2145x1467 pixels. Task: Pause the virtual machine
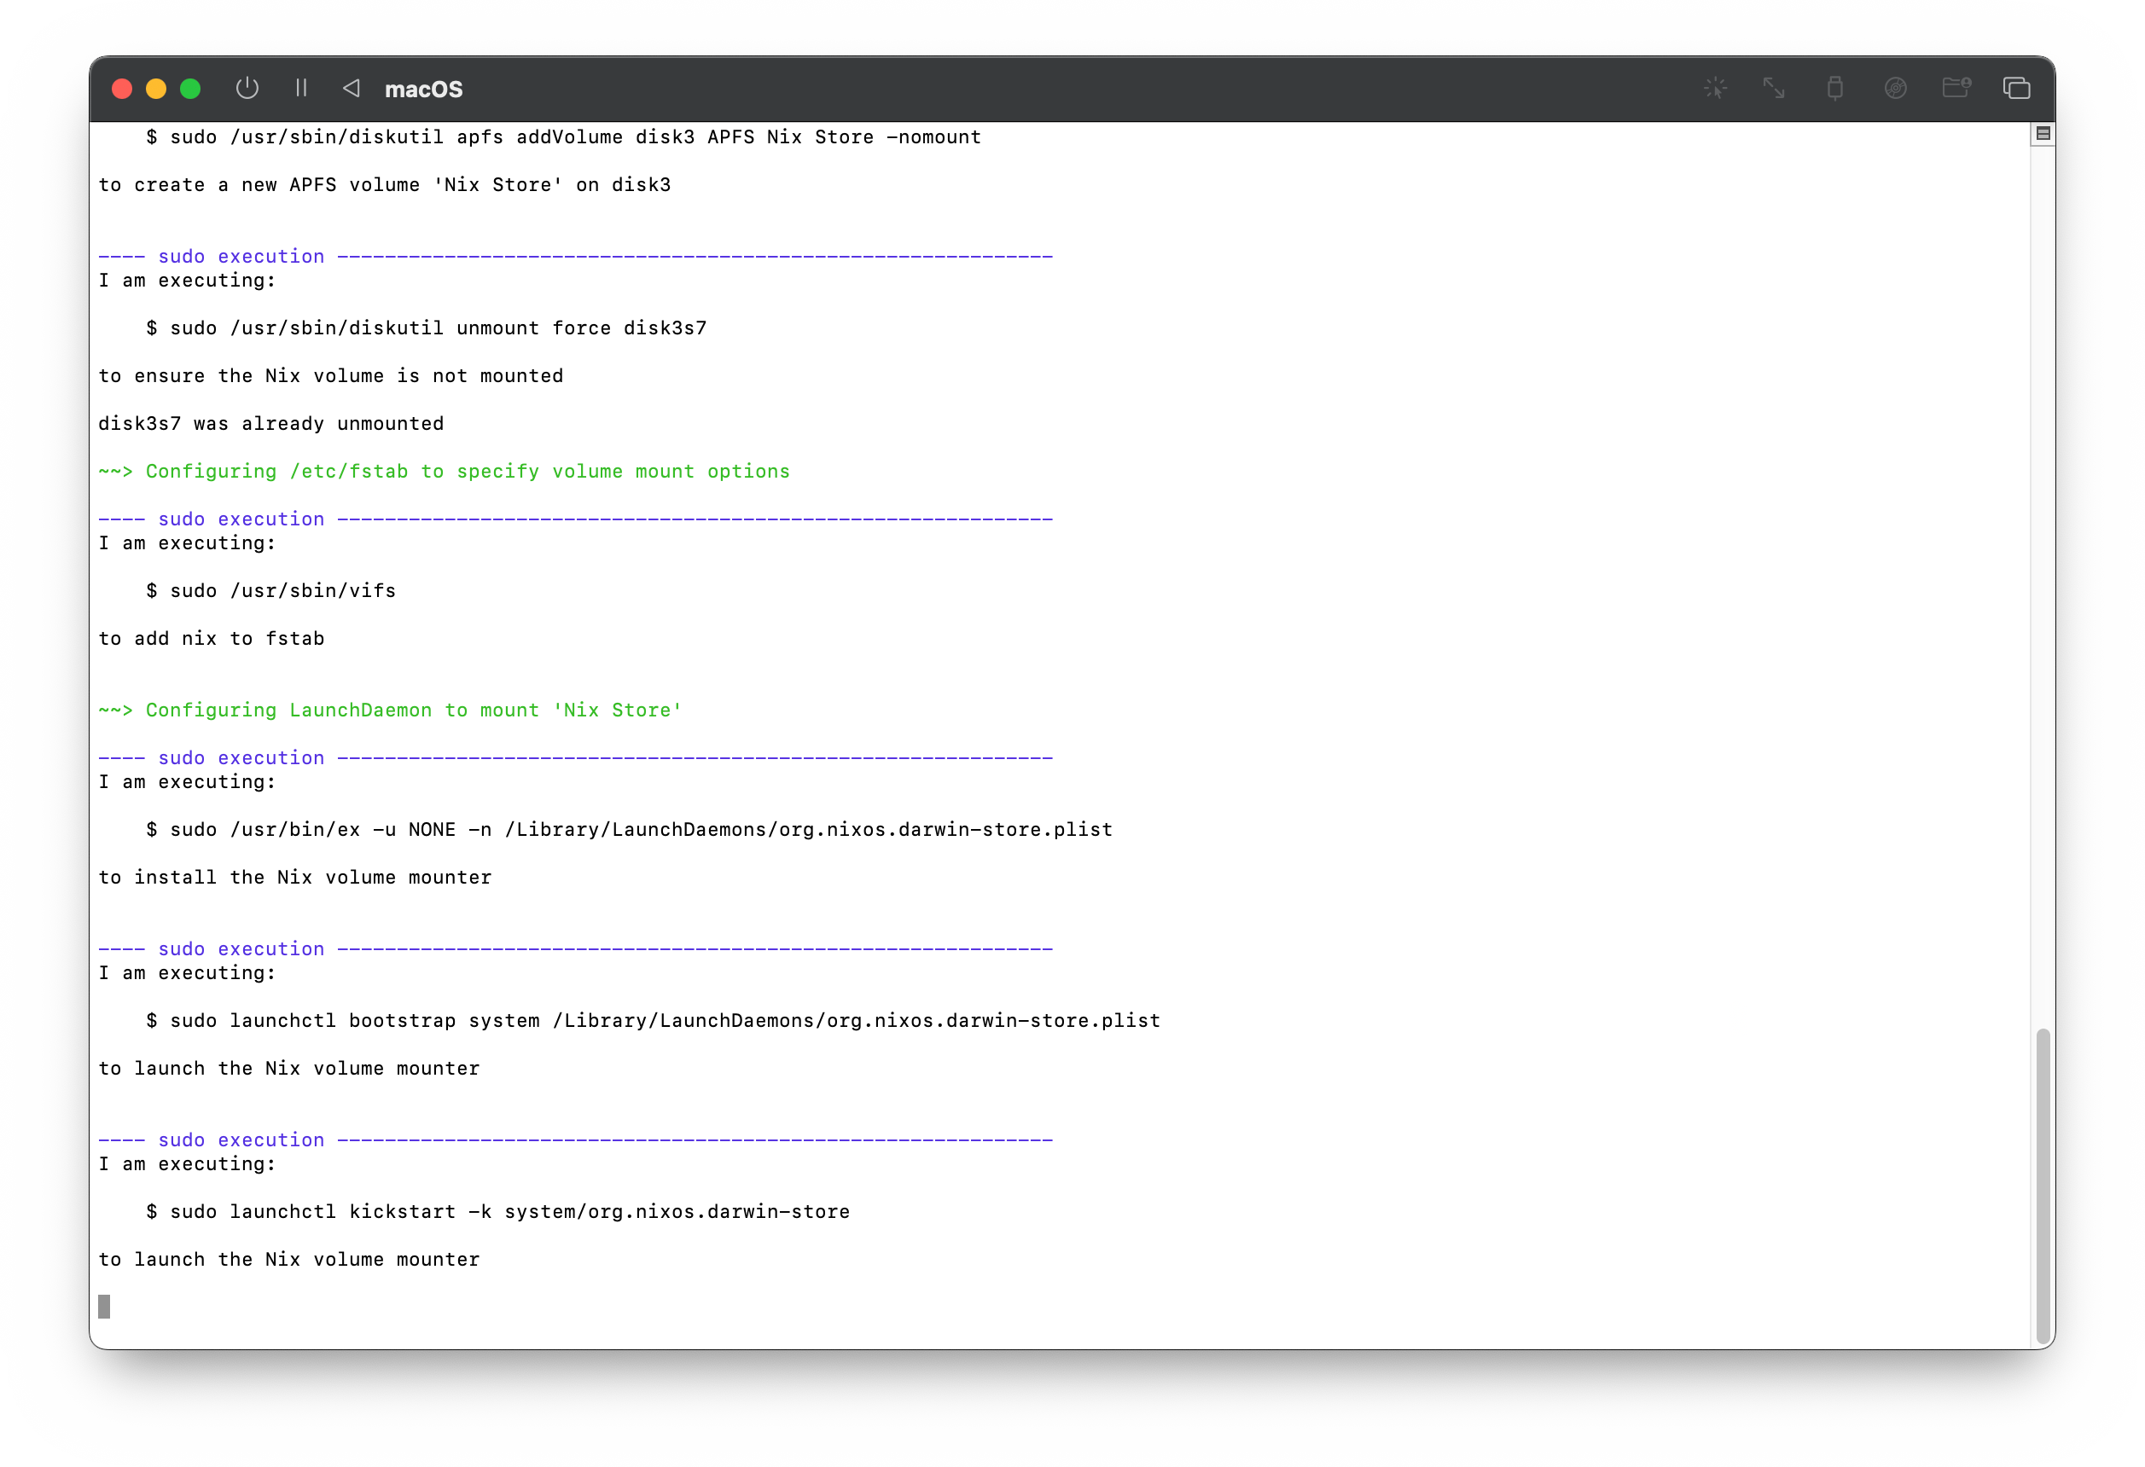(x=302, y=89)
